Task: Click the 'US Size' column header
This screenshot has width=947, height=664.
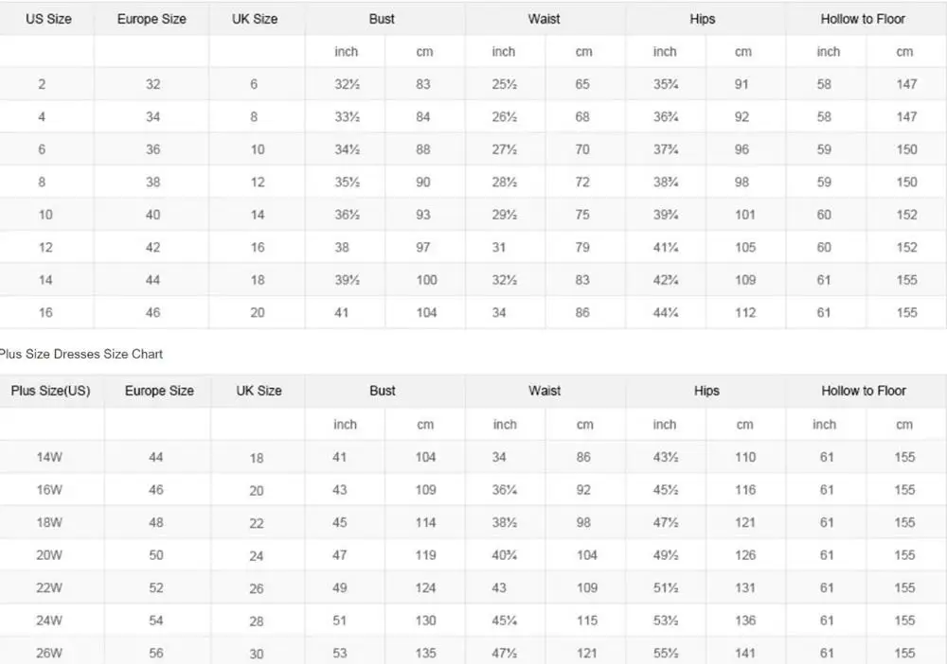Action: (x=48, y=19)
